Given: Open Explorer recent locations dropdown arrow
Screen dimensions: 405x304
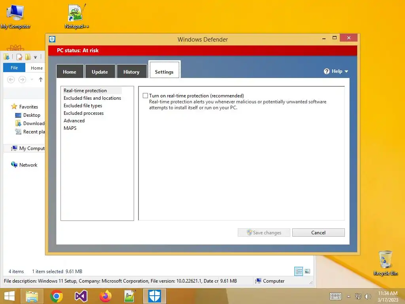Looking at the screenshot, I should click(x=32, y=80).
